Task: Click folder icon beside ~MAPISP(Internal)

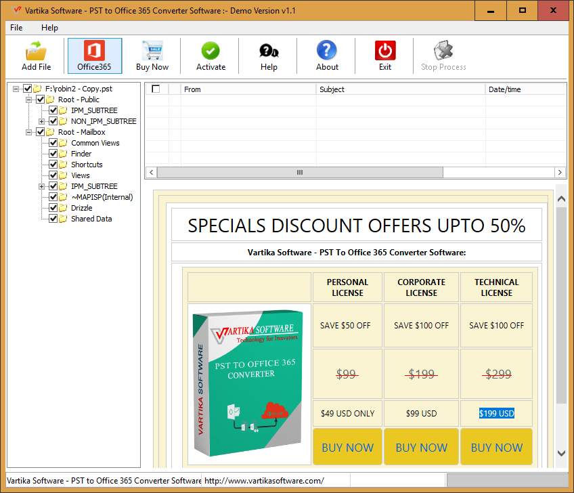Action: (63, 197)
